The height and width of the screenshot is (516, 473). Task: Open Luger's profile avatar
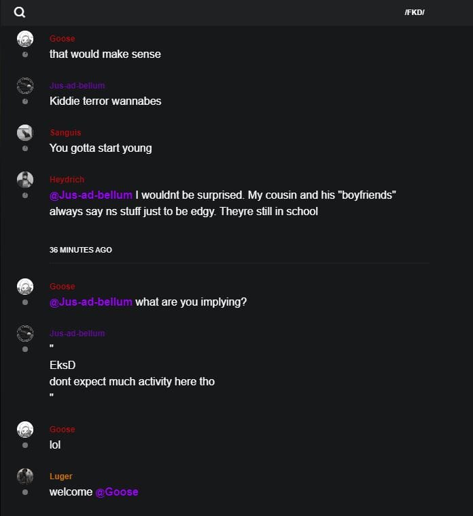25,477
